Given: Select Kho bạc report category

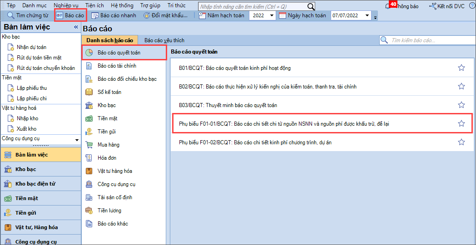Looking at the screenshot, I should pos(124,105).
